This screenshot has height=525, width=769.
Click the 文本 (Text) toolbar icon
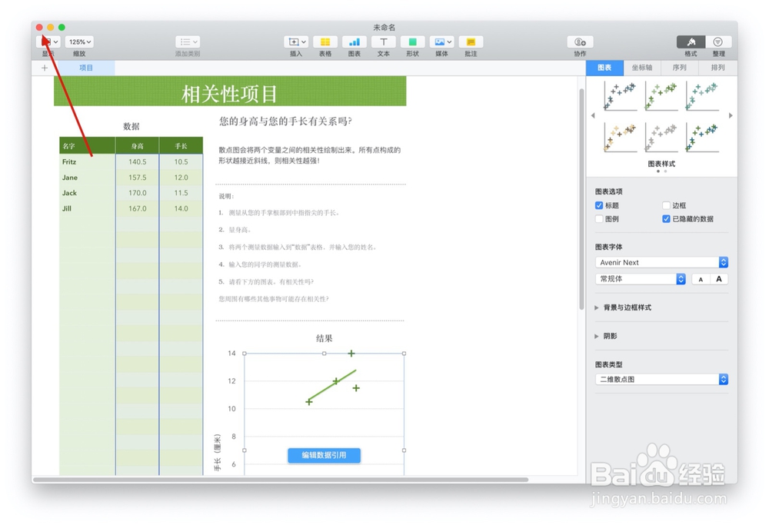(382, 42)
